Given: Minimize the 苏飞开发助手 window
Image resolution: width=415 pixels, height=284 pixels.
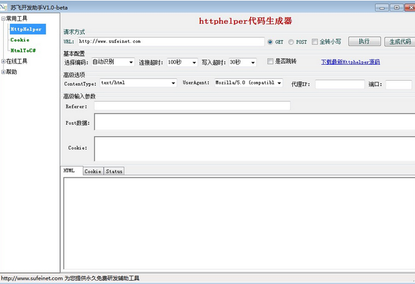Looking at the screenshot, I should pyautogui.click(x=382, y=8).
